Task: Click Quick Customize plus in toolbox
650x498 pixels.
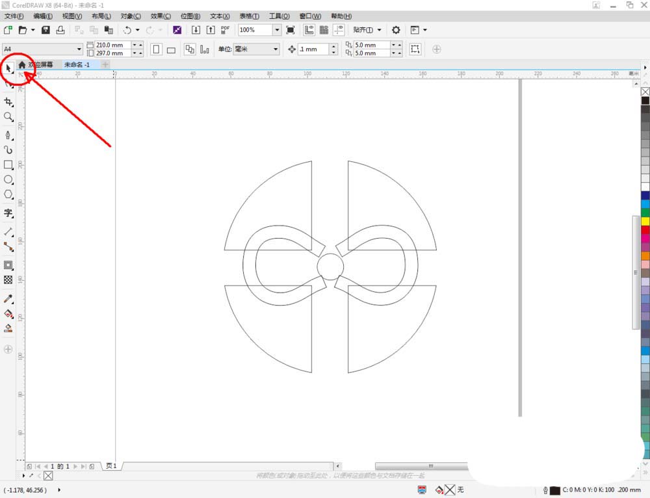Action: point(8,349)
